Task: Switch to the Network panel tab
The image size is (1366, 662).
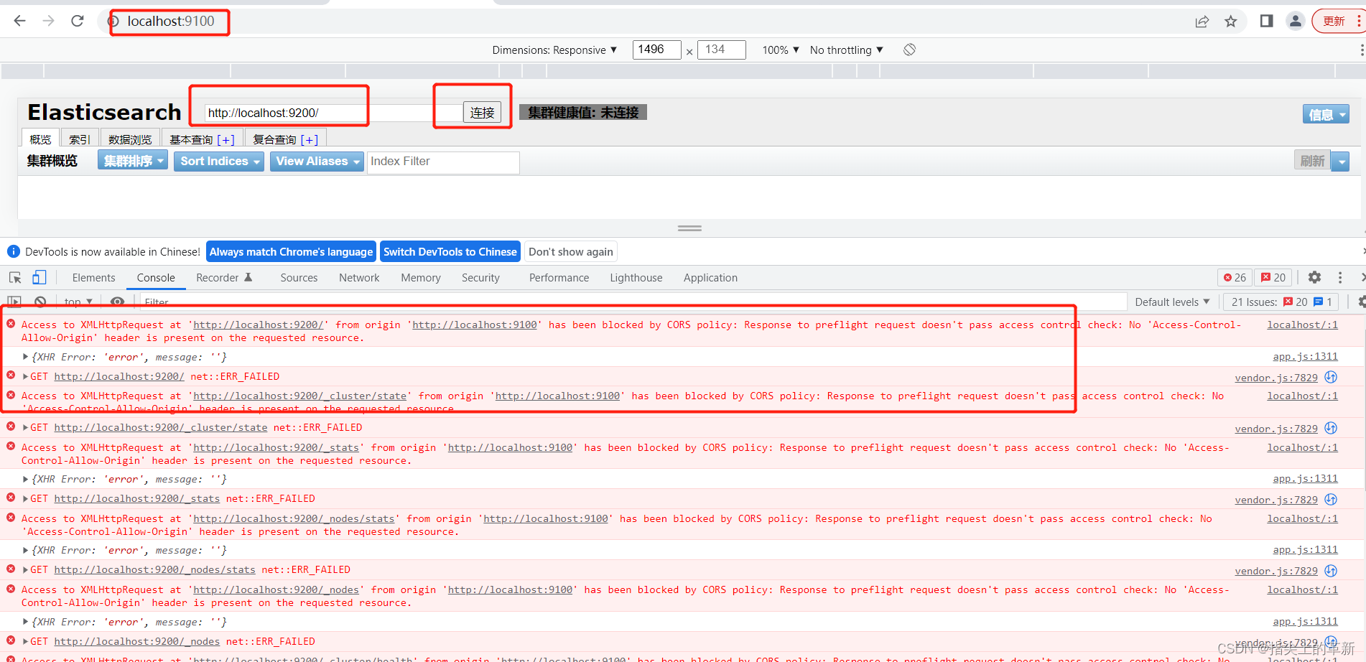Action: tap(359, 278)
